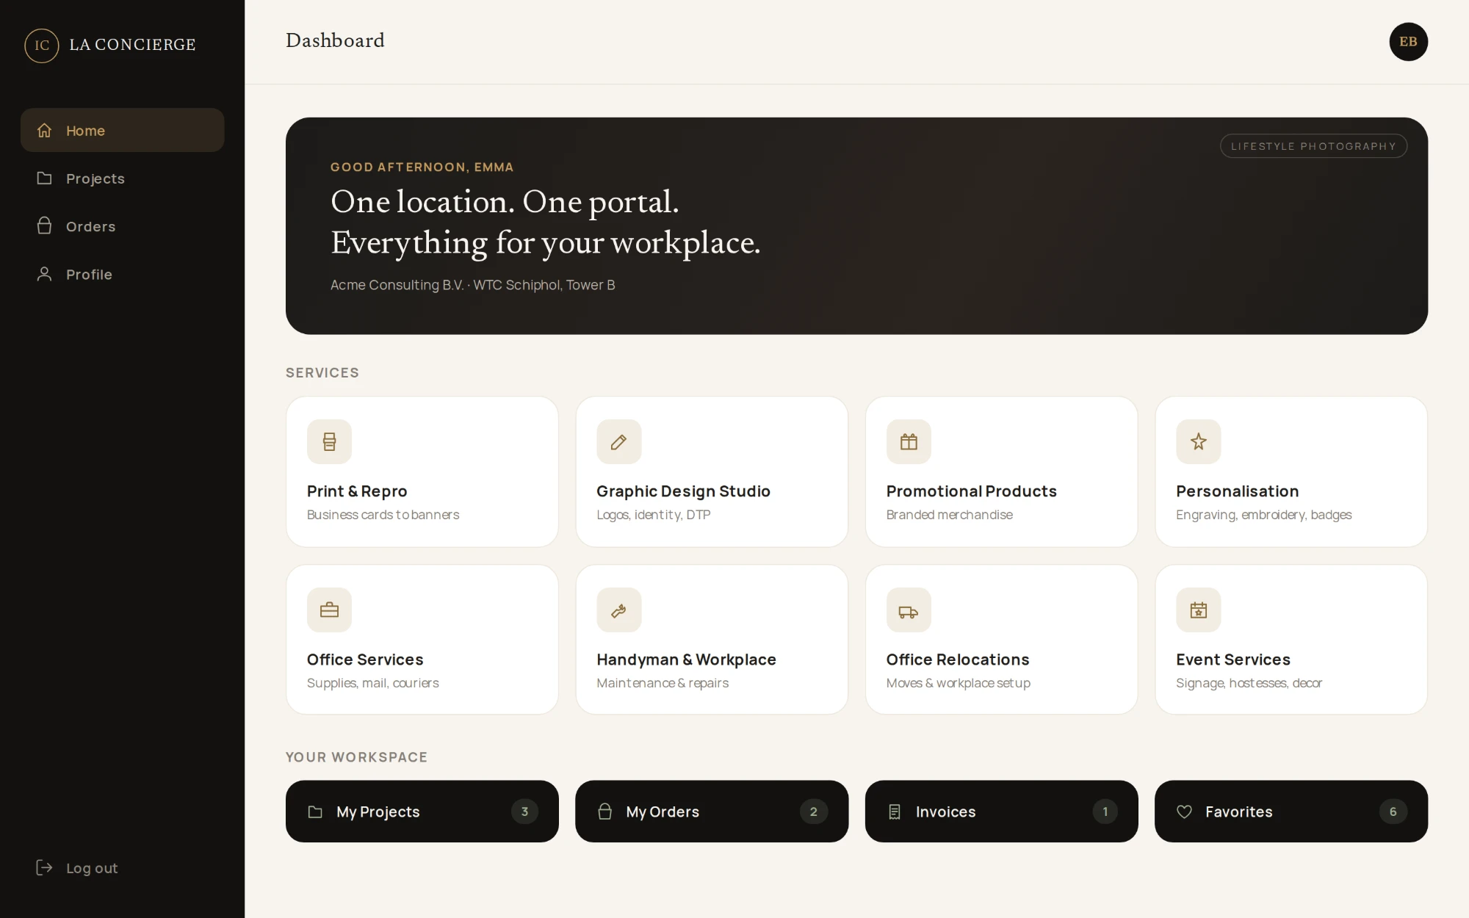Click the My Orders count badge 2
Screen dimensions: 1469x918
click(x=813, y=812)
